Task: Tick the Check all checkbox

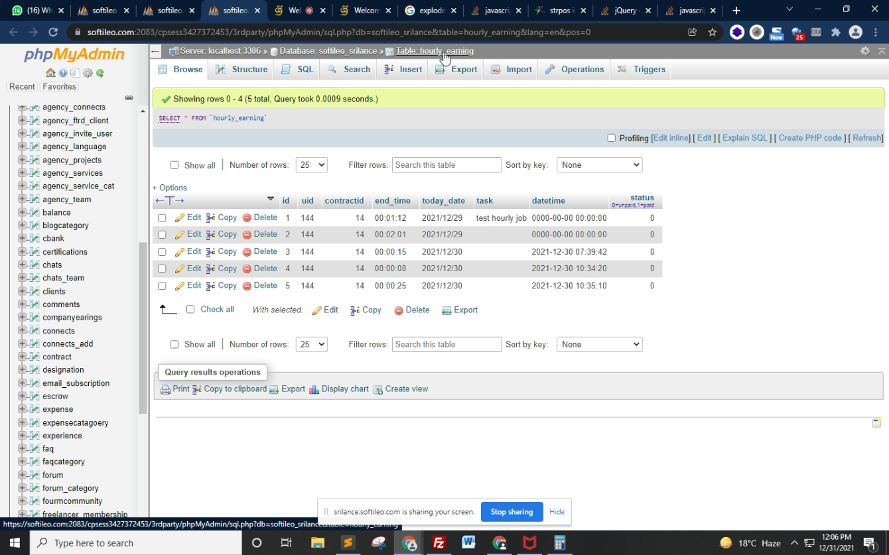Action: tap(190, 310)
